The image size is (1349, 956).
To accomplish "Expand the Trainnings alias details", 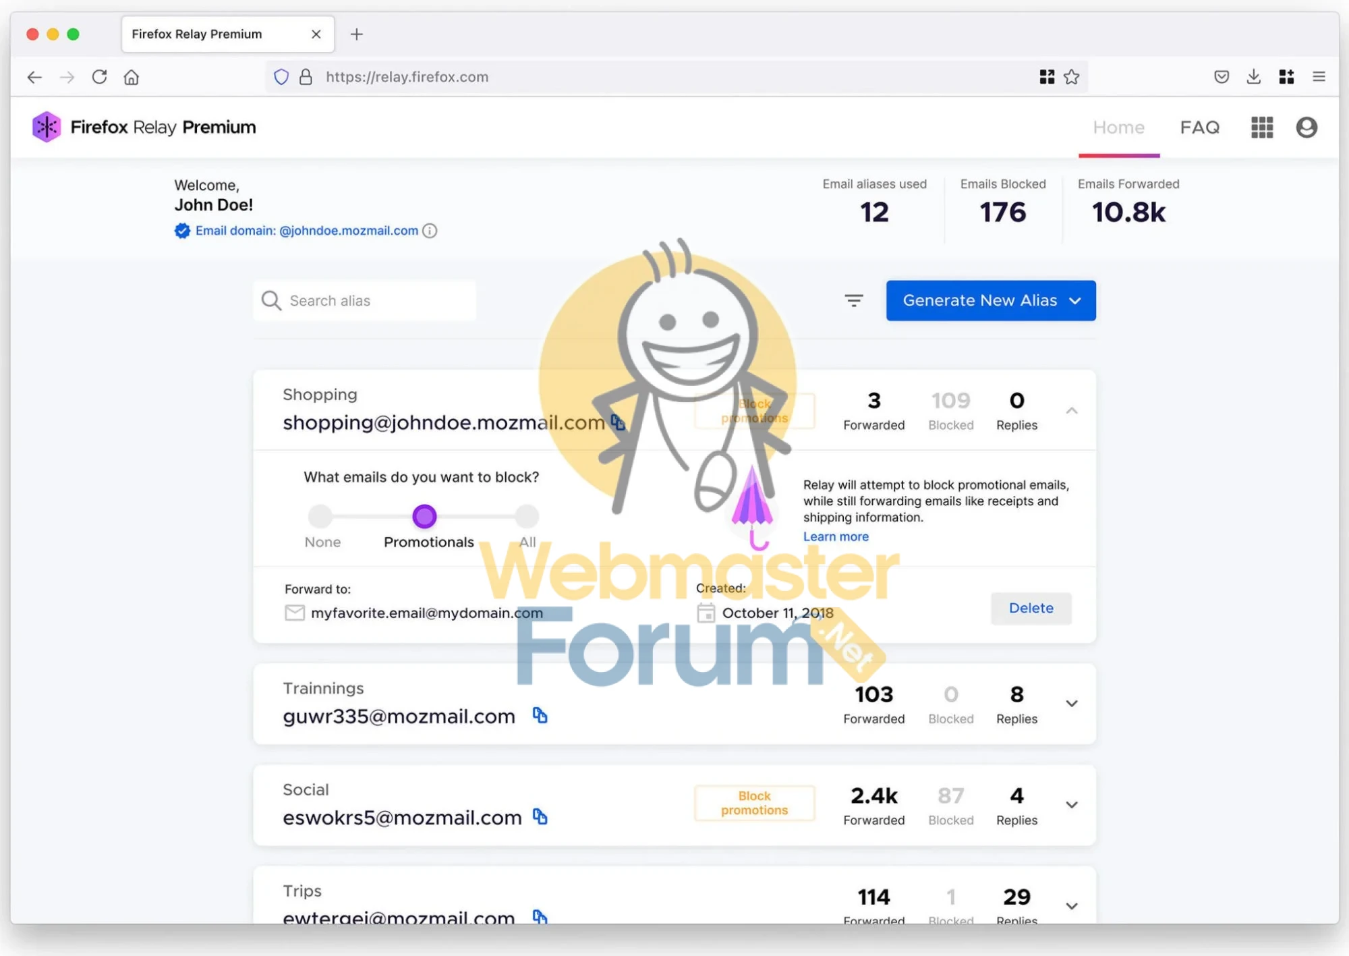I will 1071,703.
